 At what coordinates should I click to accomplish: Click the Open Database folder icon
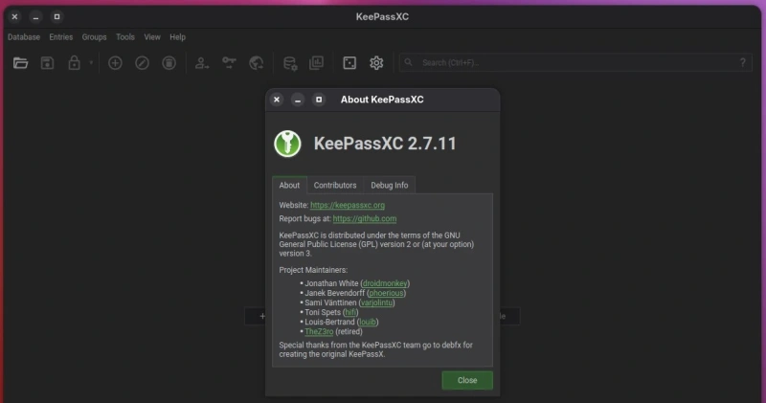click(20, 63)
